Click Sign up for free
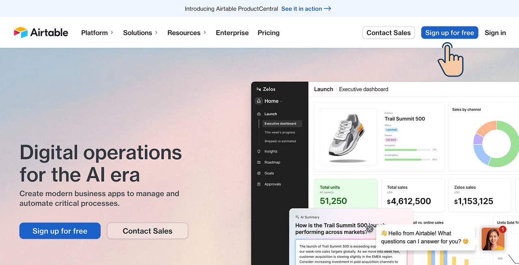The image size is (519, 265). (x=449, y=32)
